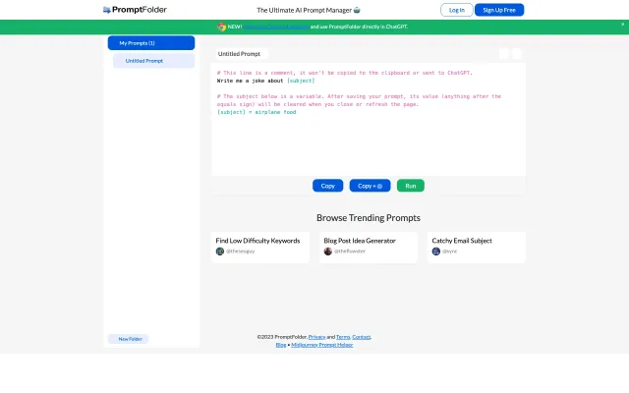The image size is (629, 393).
Task: Click Sign Up Free button
Action: click(499, 10)
